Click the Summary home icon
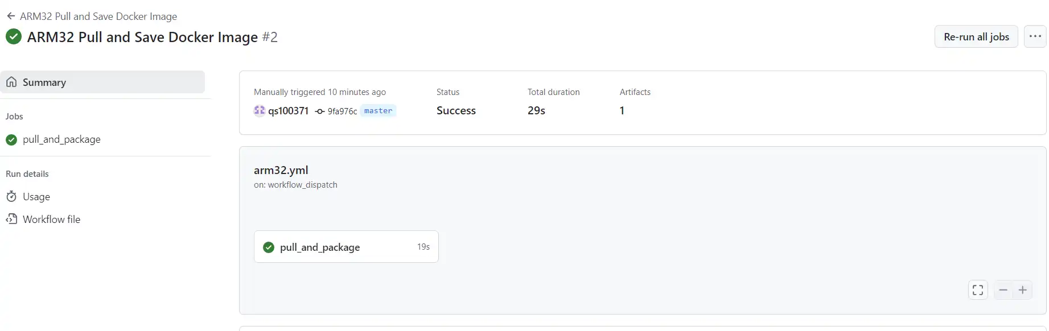The image size is (1049, 331). coord(11,82)
